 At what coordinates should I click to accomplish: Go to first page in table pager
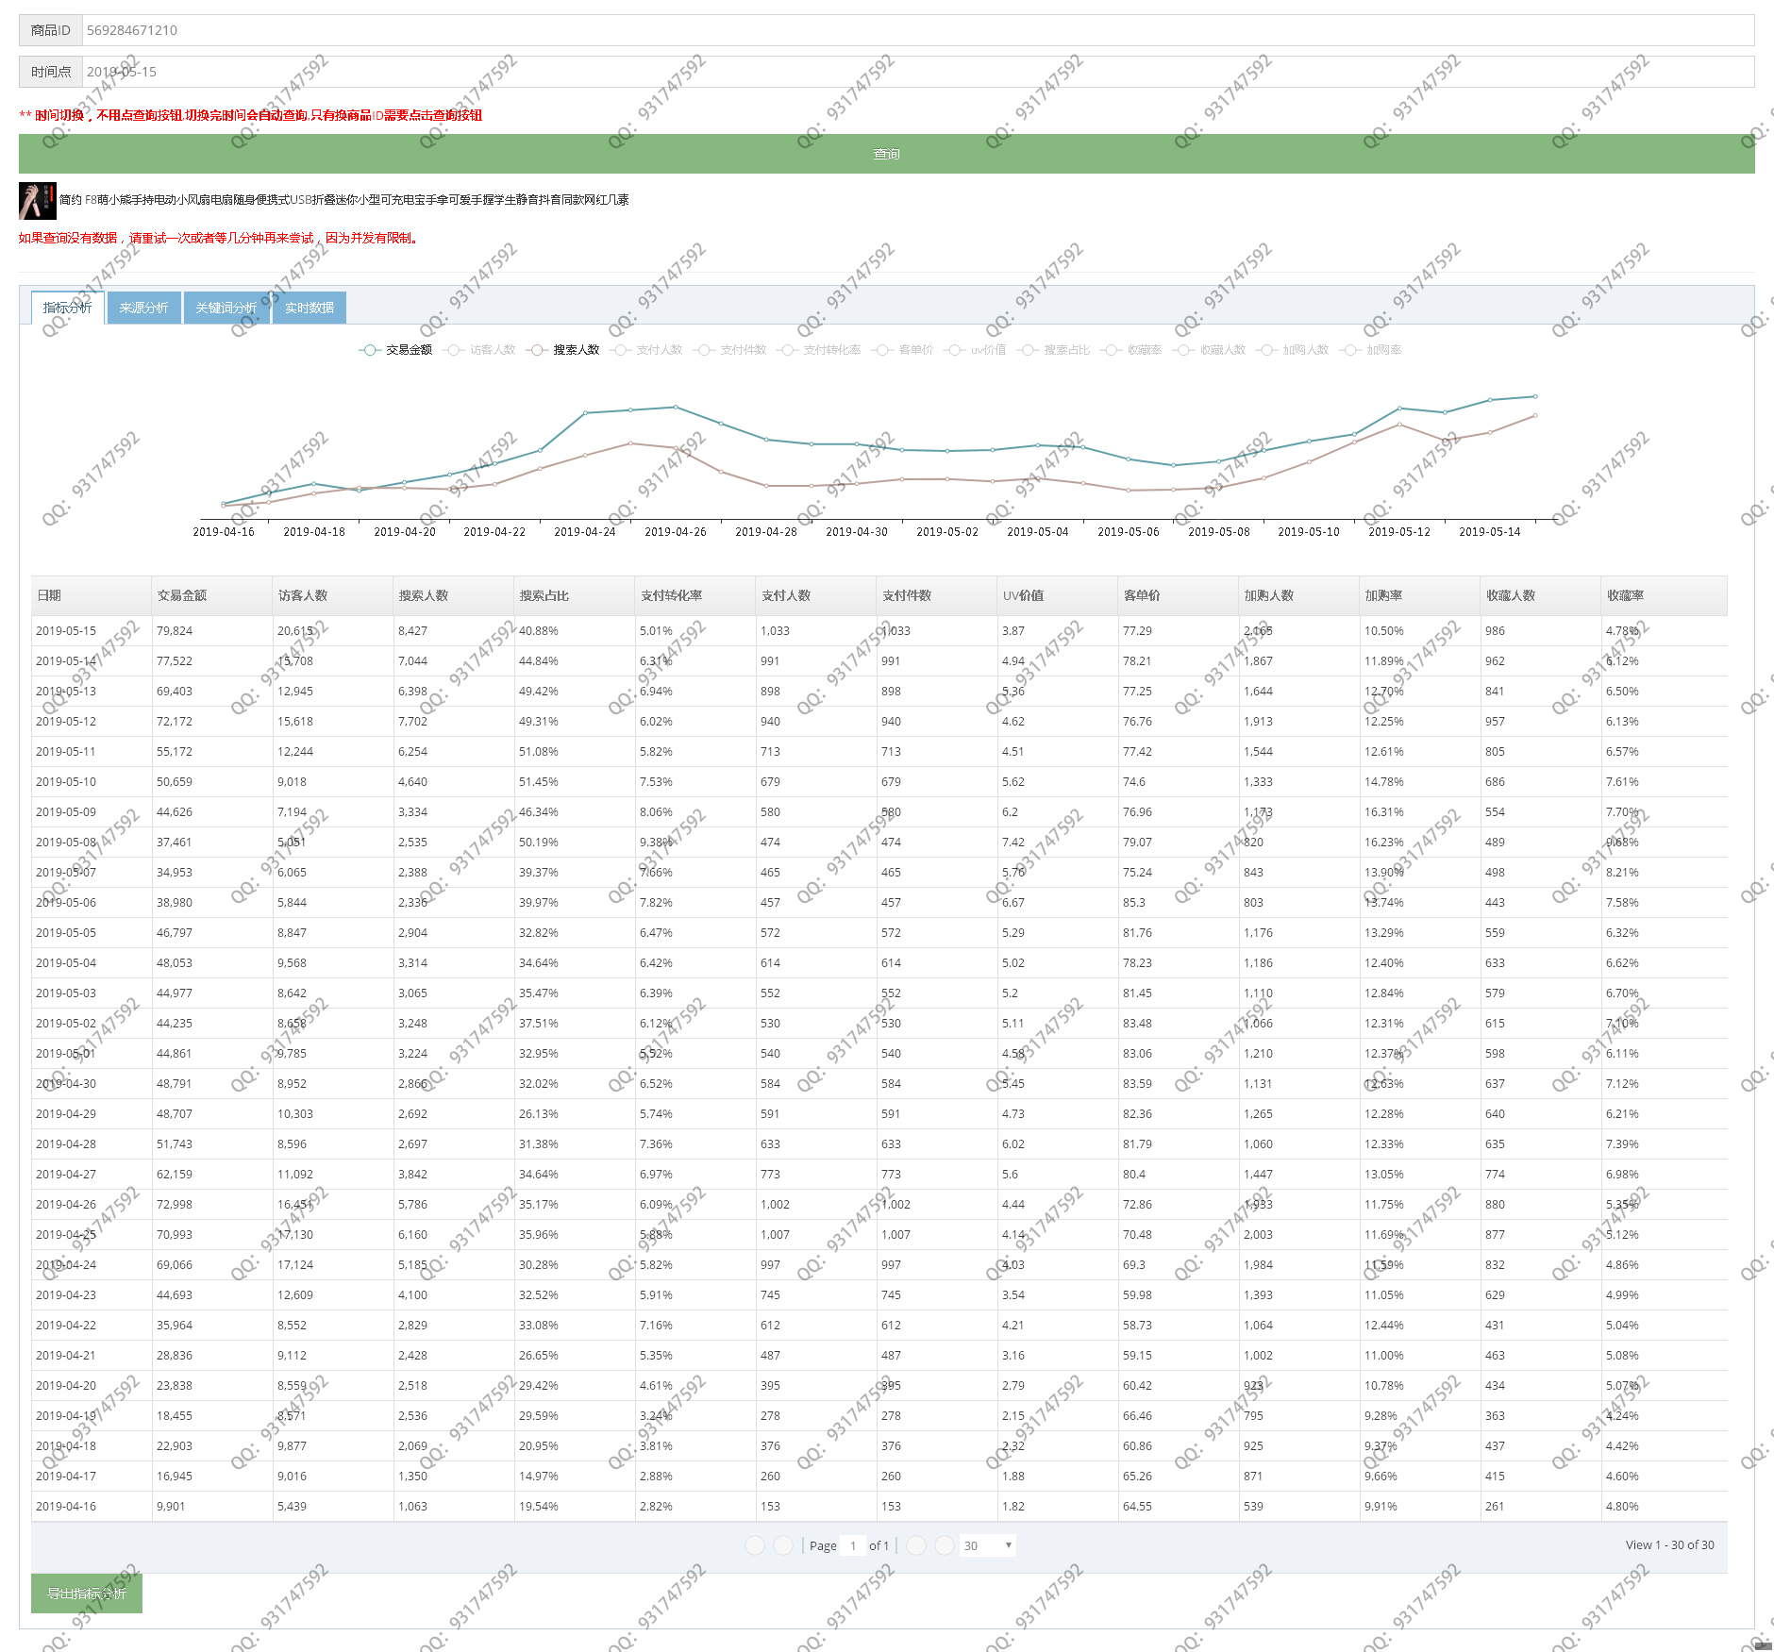pyautogui.click(x=754, y=1545)
